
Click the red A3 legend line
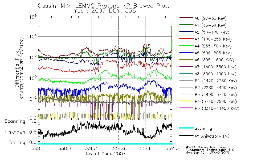[x=186, y=39]
